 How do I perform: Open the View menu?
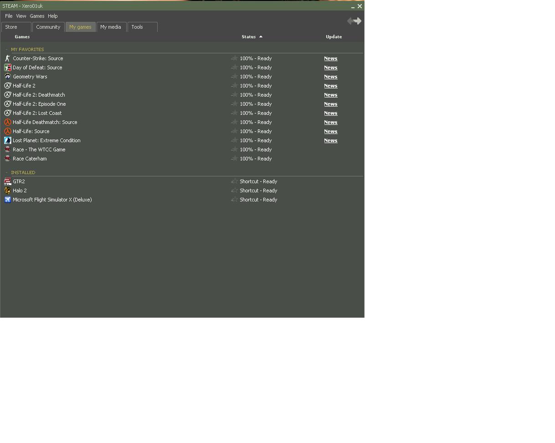click(x=21, y=16)
